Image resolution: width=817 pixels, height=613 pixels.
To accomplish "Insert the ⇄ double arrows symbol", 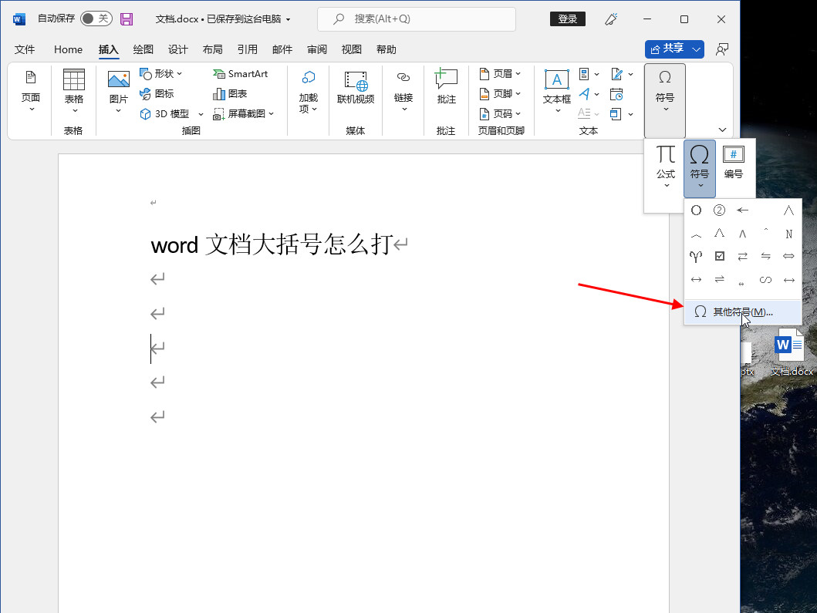I will click(x=742, y=256).
